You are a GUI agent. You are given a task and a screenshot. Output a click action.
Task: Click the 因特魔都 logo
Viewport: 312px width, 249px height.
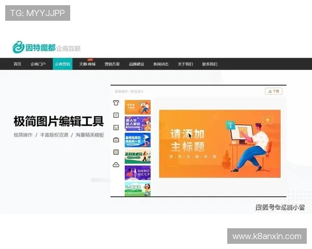click(34, 47)
